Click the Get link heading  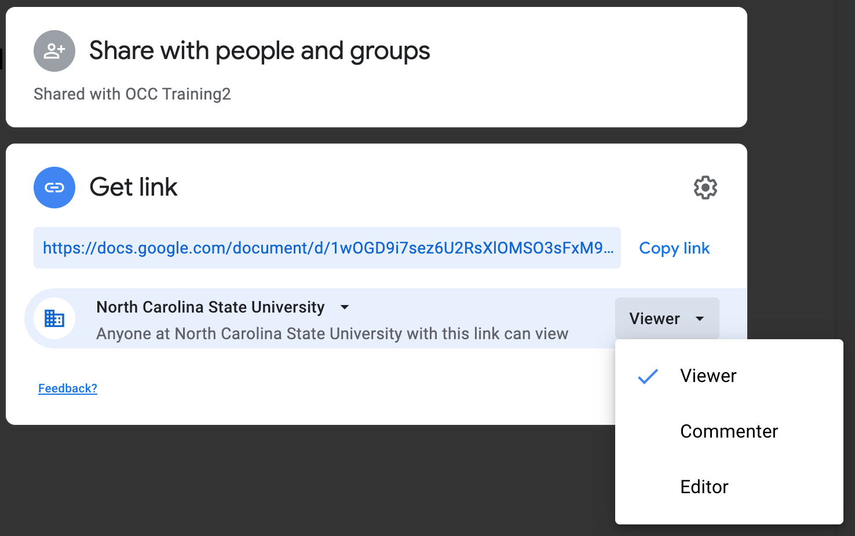coord(133,188)
